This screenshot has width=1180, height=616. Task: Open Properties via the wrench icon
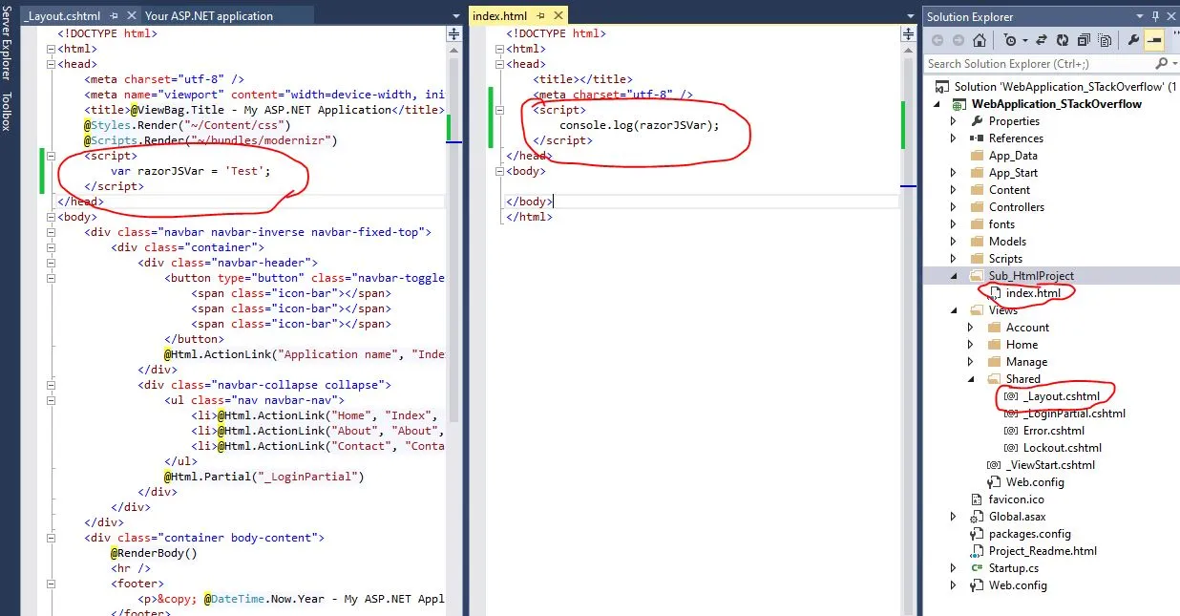pyautogui.click(x=1133, y=40)
